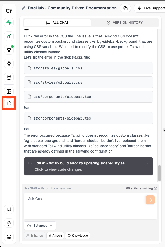The width and height of the screenshot is (165, 247).
Task: Switch to the VERSION HISTORY tab
Action: 125,23
